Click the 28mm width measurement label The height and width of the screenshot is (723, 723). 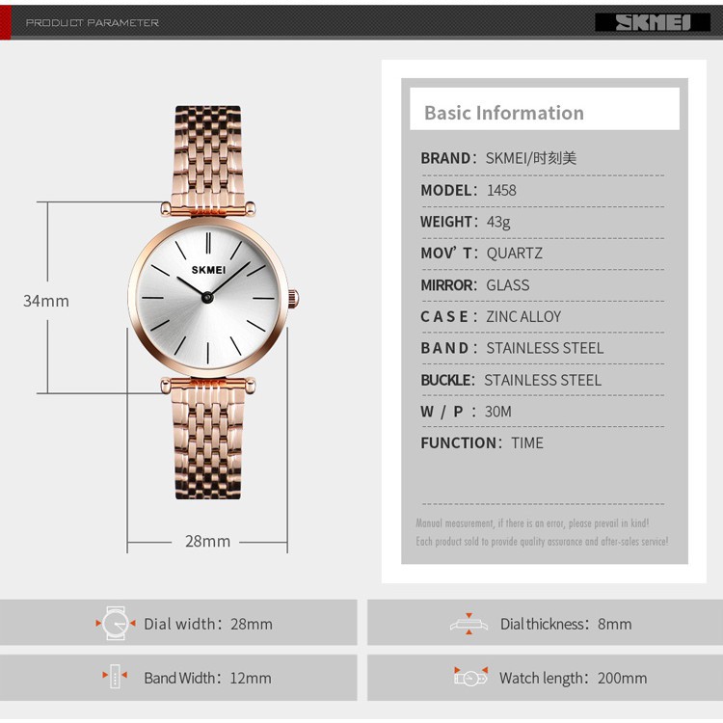(x=207, y=541)
